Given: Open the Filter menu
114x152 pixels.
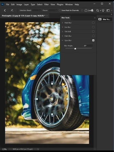Looking at the screenshot, I should coord(47,4).
